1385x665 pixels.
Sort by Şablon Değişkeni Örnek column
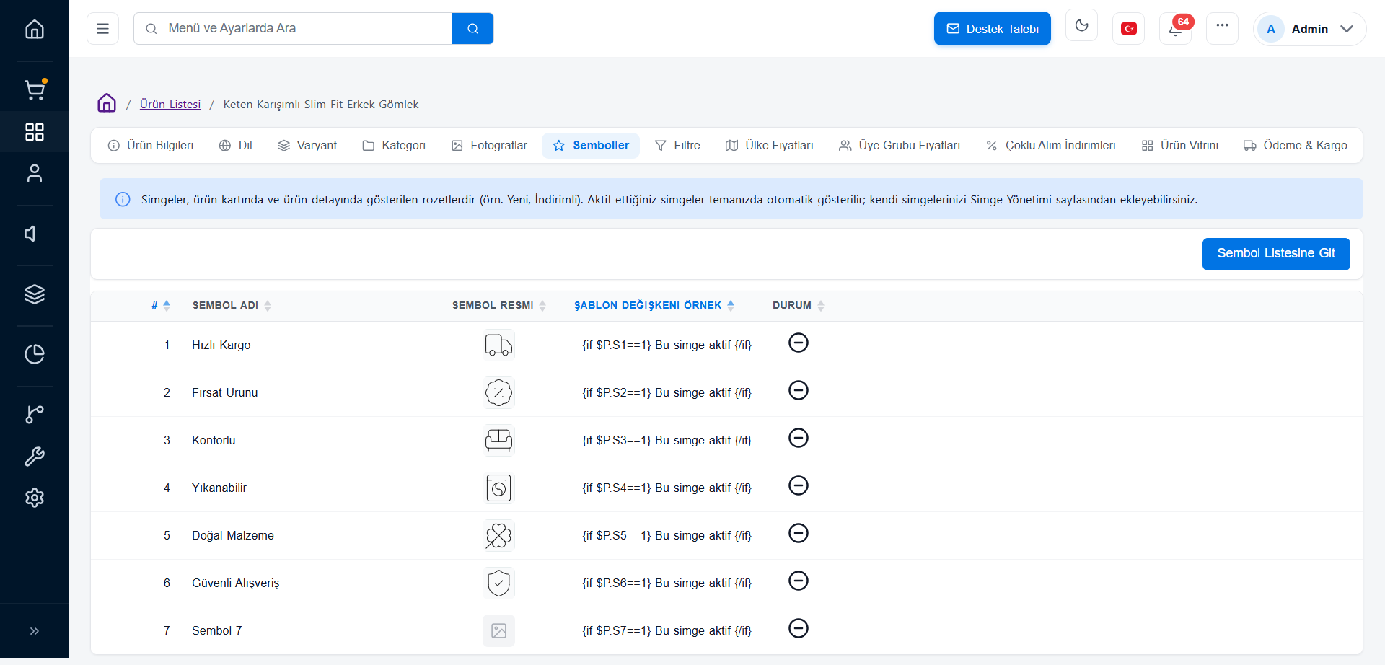click(654, 305)
